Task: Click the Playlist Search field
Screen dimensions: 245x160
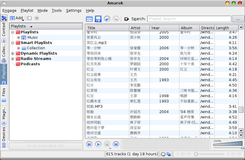Action: 189,19
